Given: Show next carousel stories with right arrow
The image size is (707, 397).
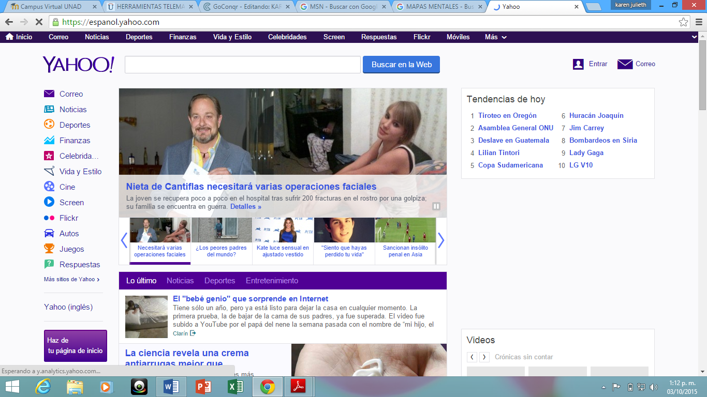Looking at the screenshot, I should click(x=441, y=240).
